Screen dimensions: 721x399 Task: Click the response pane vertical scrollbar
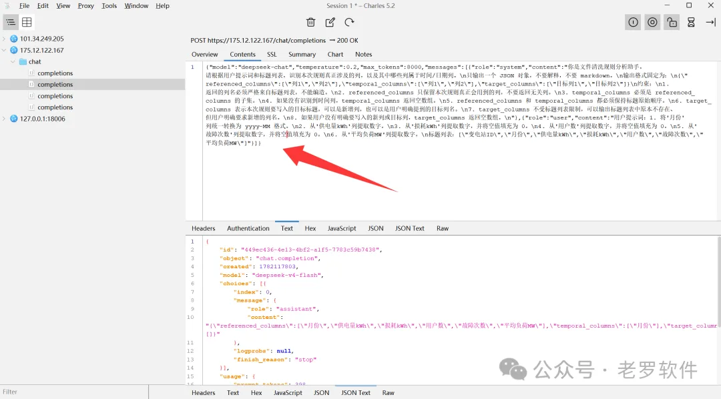[718, 280]
